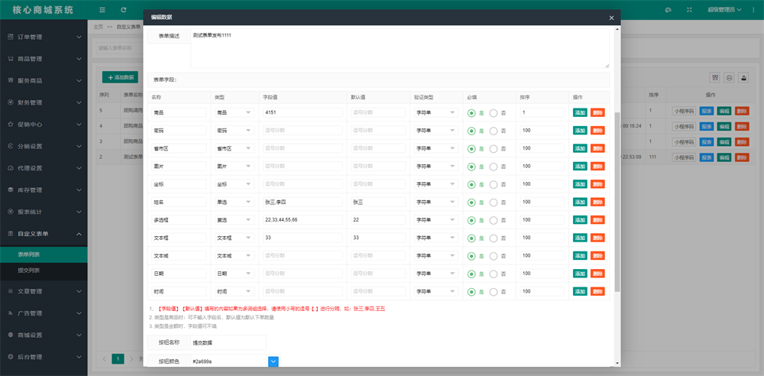764x376 pixels.
Task: Click 删除 in the 文本域 field row
Action: click(597, 255)
